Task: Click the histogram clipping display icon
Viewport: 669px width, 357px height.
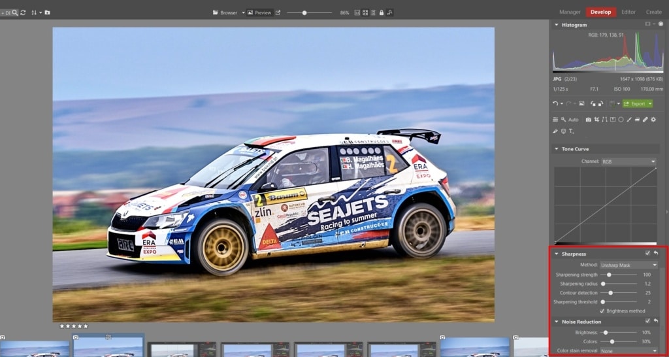Action: click(x=649, y=24)
